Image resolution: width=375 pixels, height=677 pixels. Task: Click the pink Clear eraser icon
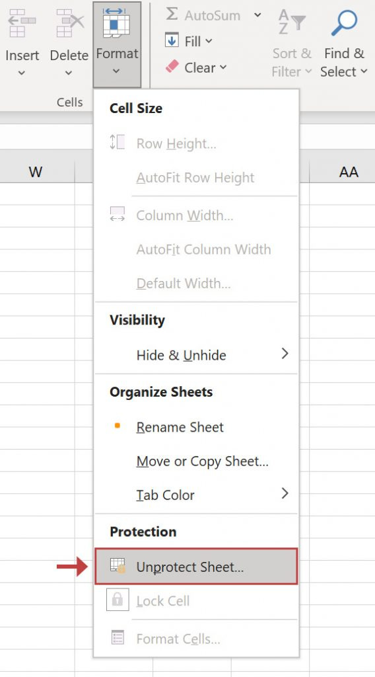click(172, 67)
